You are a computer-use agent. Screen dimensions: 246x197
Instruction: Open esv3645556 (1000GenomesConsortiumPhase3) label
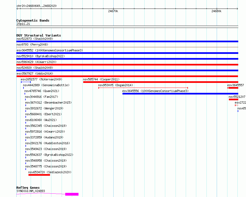click(x=155, y=91)
